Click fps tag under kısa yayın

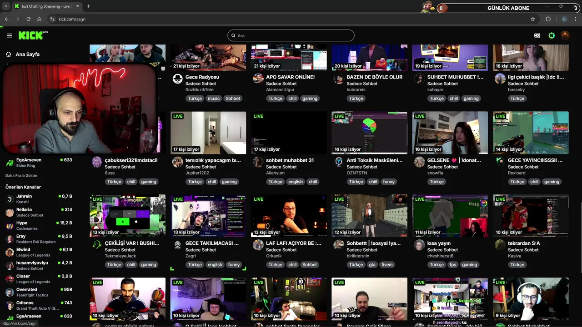(452, 265)
